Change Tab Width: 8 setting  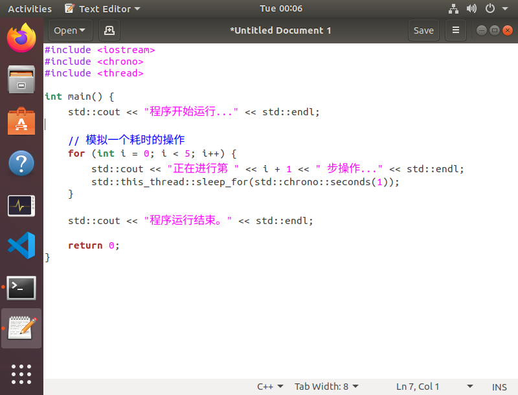coord(326,387)
